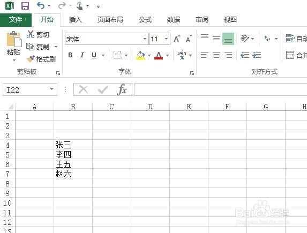
Task: Cut selection with the scissors icon
Action: 31,34
